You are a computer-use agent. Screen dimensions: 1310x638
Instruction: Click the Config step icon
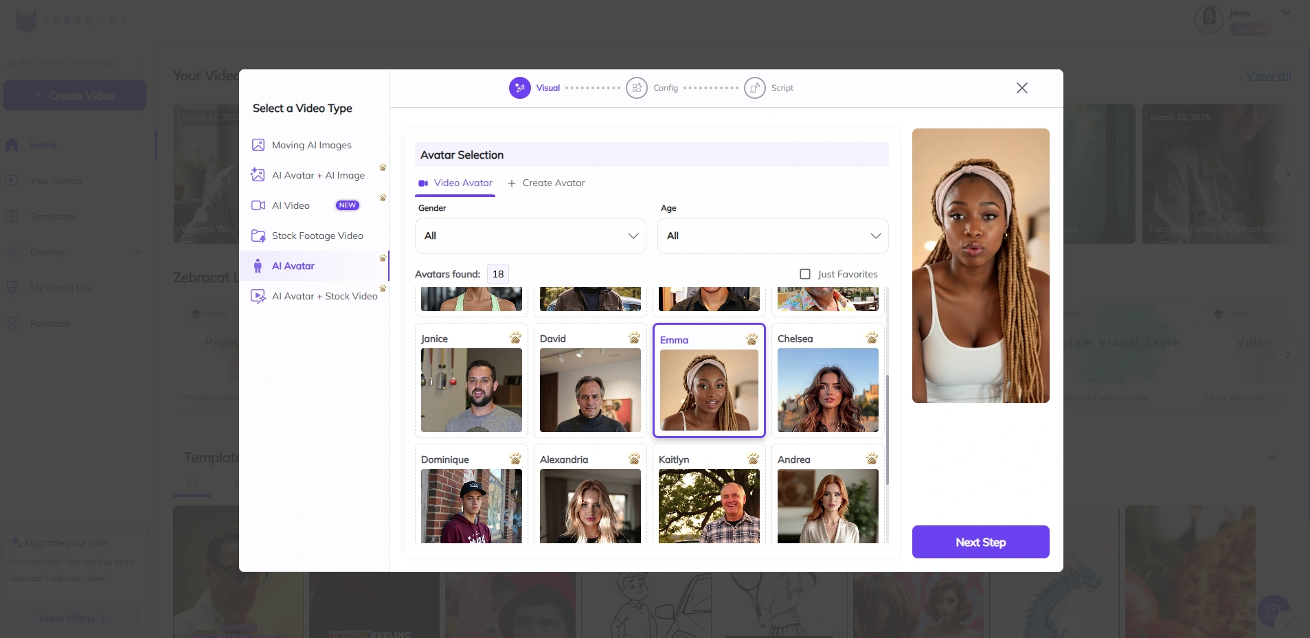tap(637, 88)
